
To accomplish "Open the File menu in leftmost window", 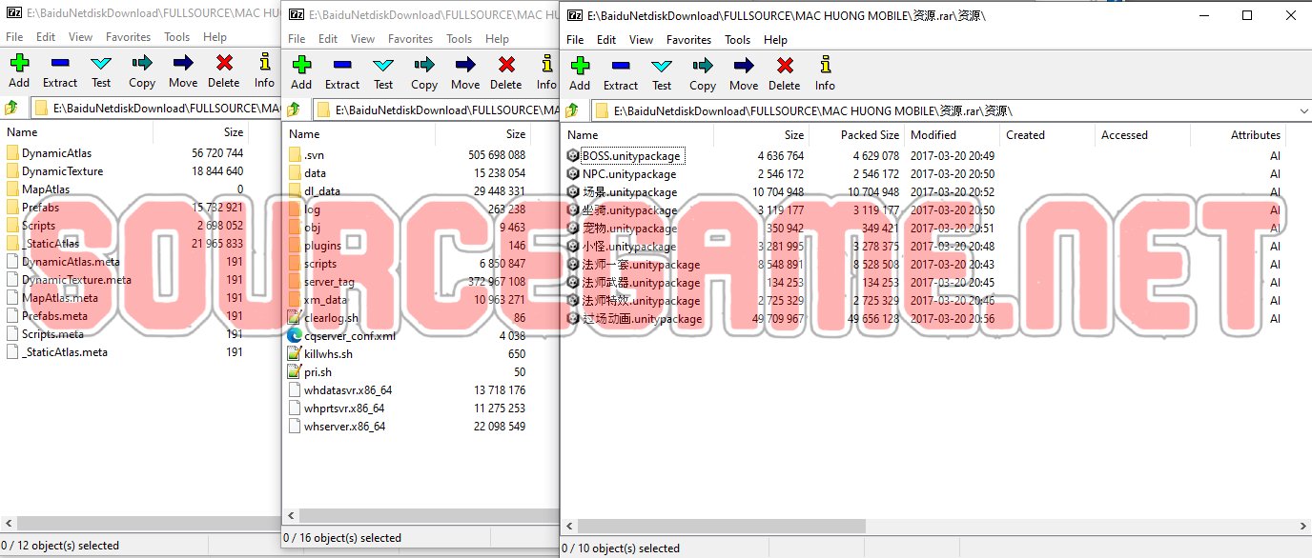I will point(13,37).
